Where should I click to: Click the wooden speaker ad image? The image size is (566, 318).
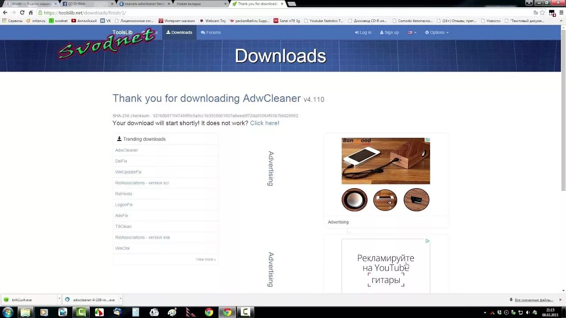click(386, 161)
